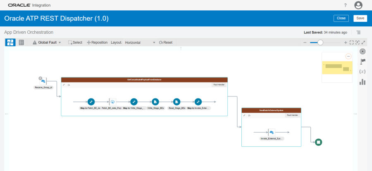Select the GetConcatenatedPayloadFromDatabase scope header
372x171 pixels.
tap(144, 80)
